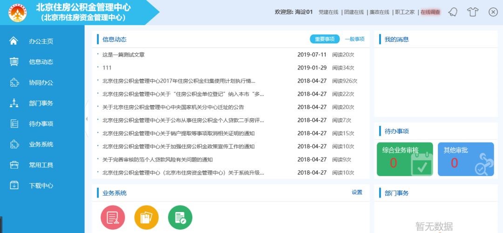Image resolution: width=503 pixels, height=233 pixels.
Task: Click the 信息动态 panel heading
Action: pos(115,40)
